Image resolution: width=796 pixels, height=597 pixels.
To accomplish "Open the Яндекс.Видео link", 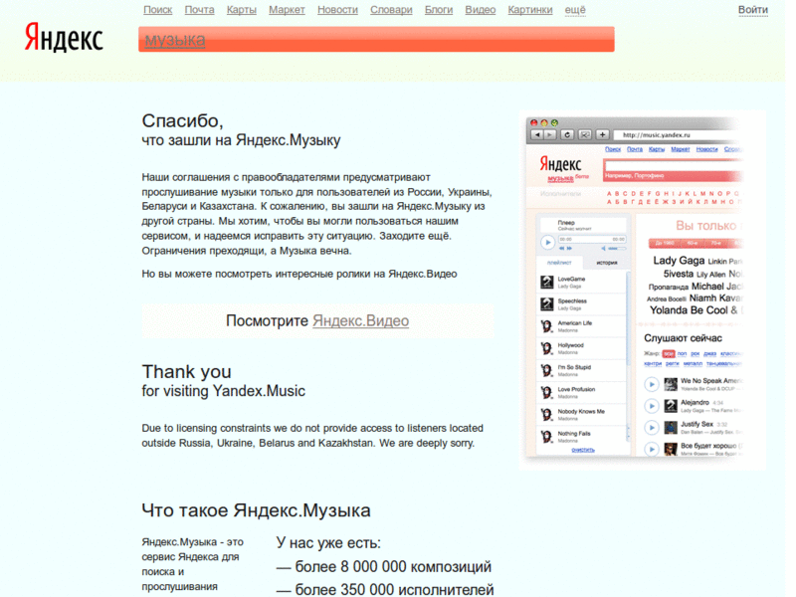I will (360, 320).
